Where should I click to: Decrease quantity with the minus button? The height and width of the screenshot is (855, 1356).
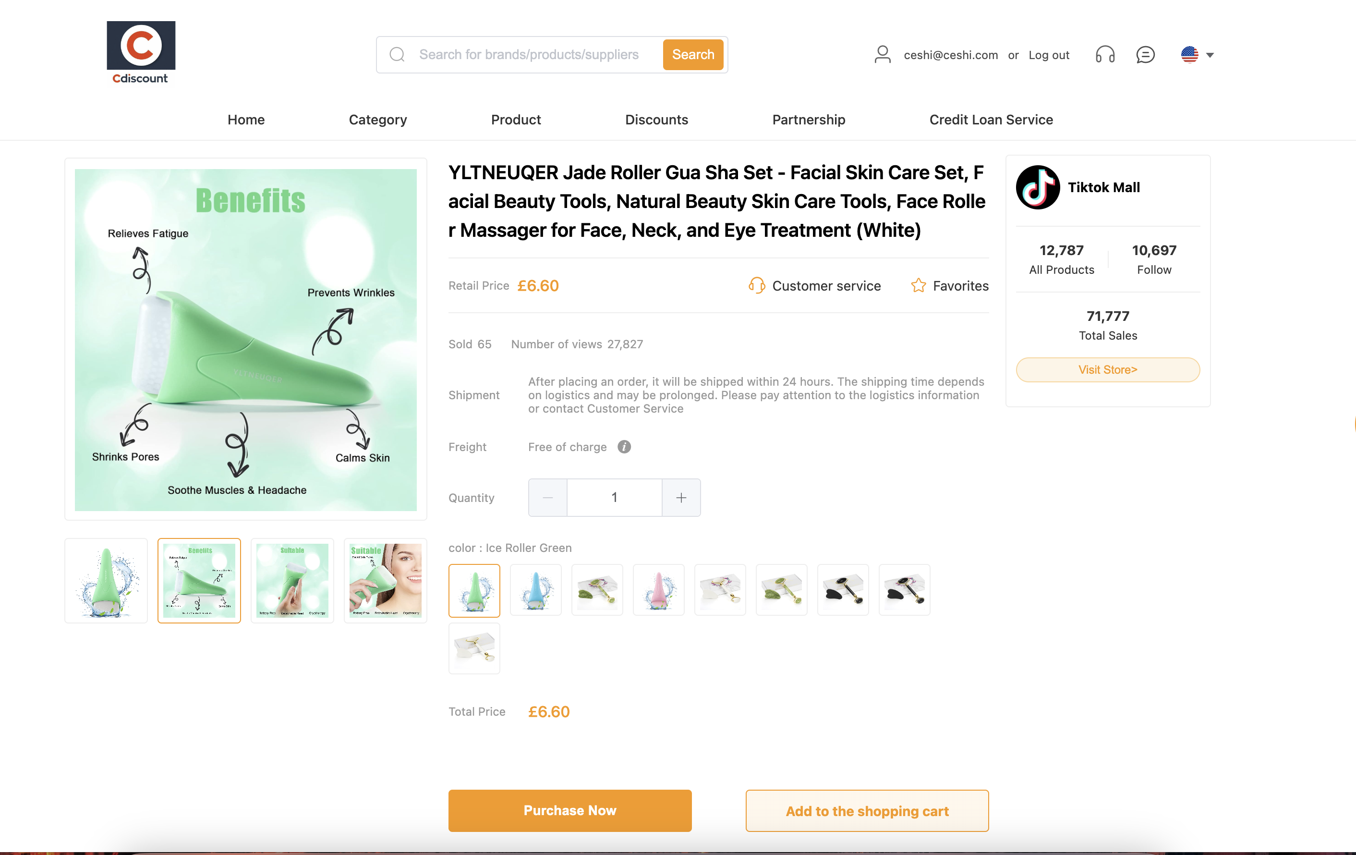(547, 497)
